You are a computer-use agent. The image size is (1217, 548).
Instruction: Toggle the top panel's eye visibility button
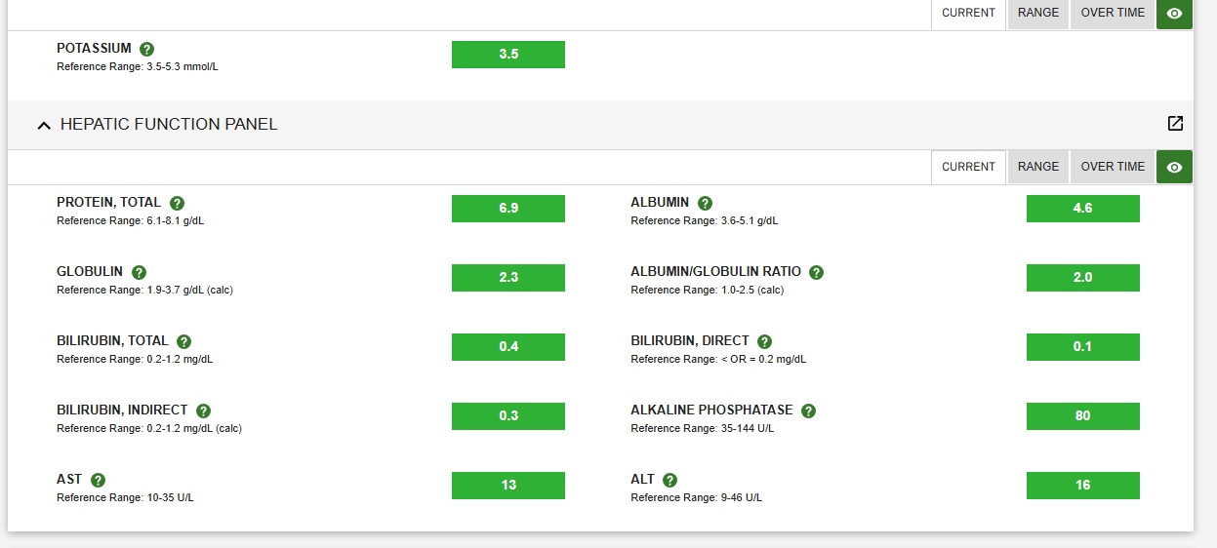tap(1174, 14)
